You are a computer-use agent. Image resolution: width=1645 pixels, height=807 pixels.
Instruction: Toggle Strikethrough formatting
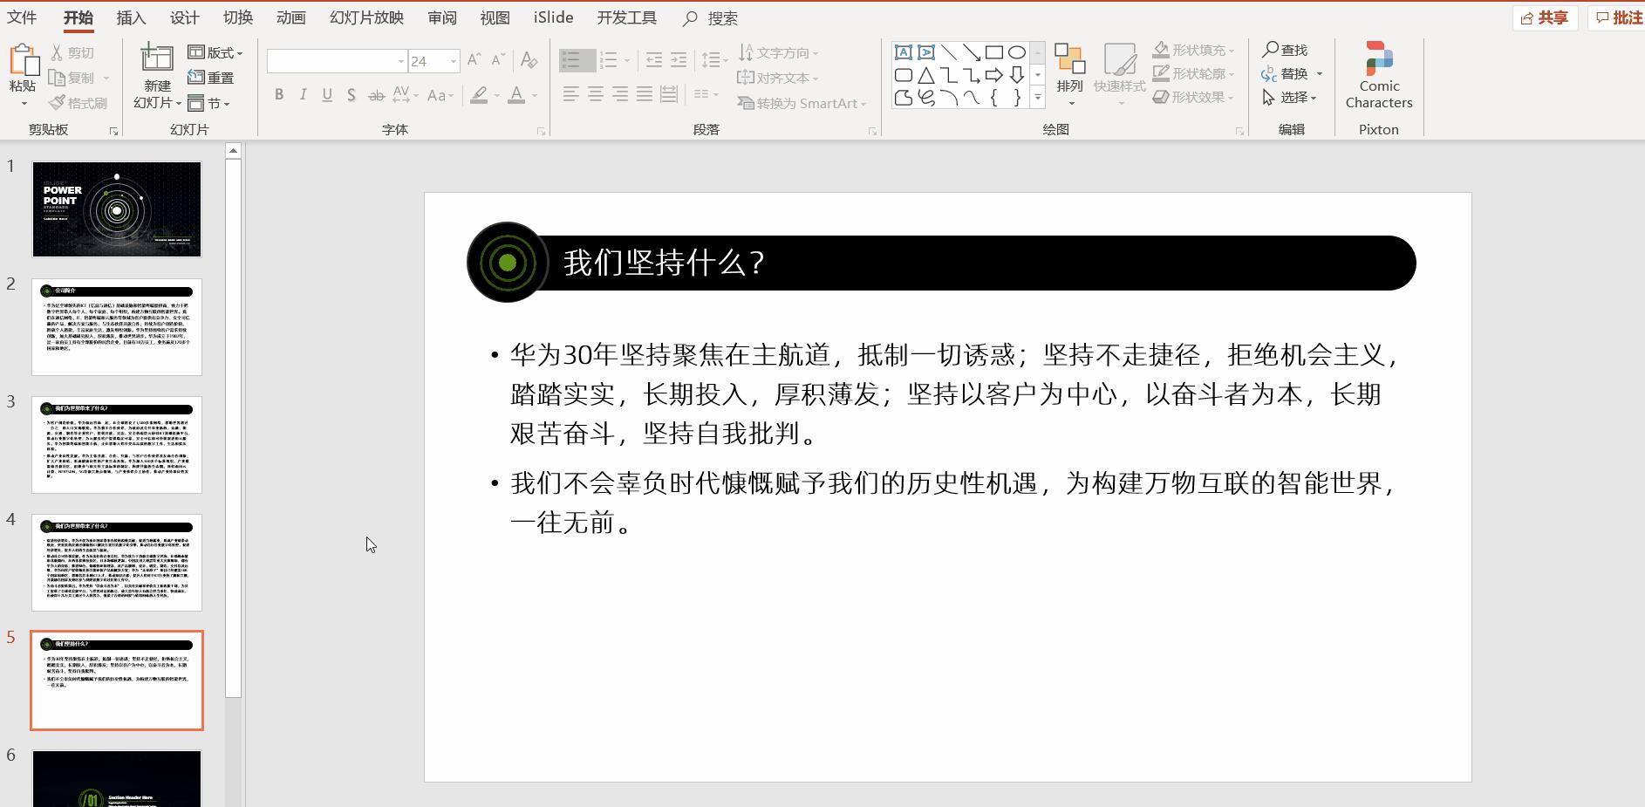coord(377,94)
